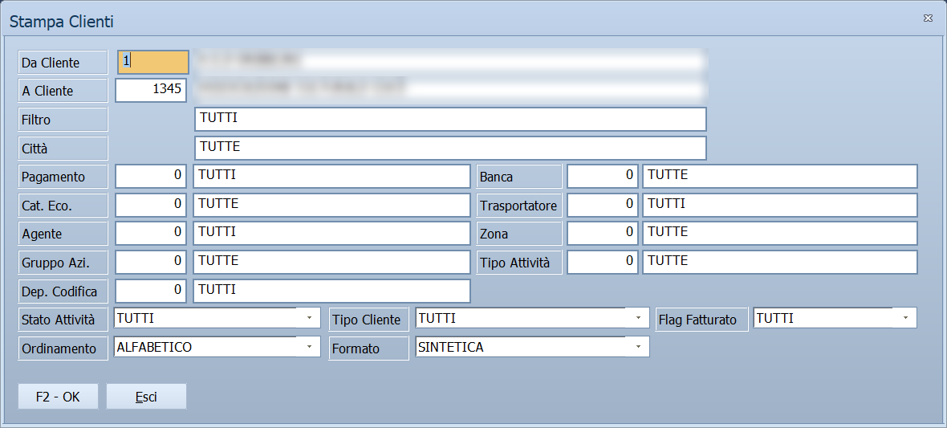Select the Cat. Eco. code field

tap(150, 205)
